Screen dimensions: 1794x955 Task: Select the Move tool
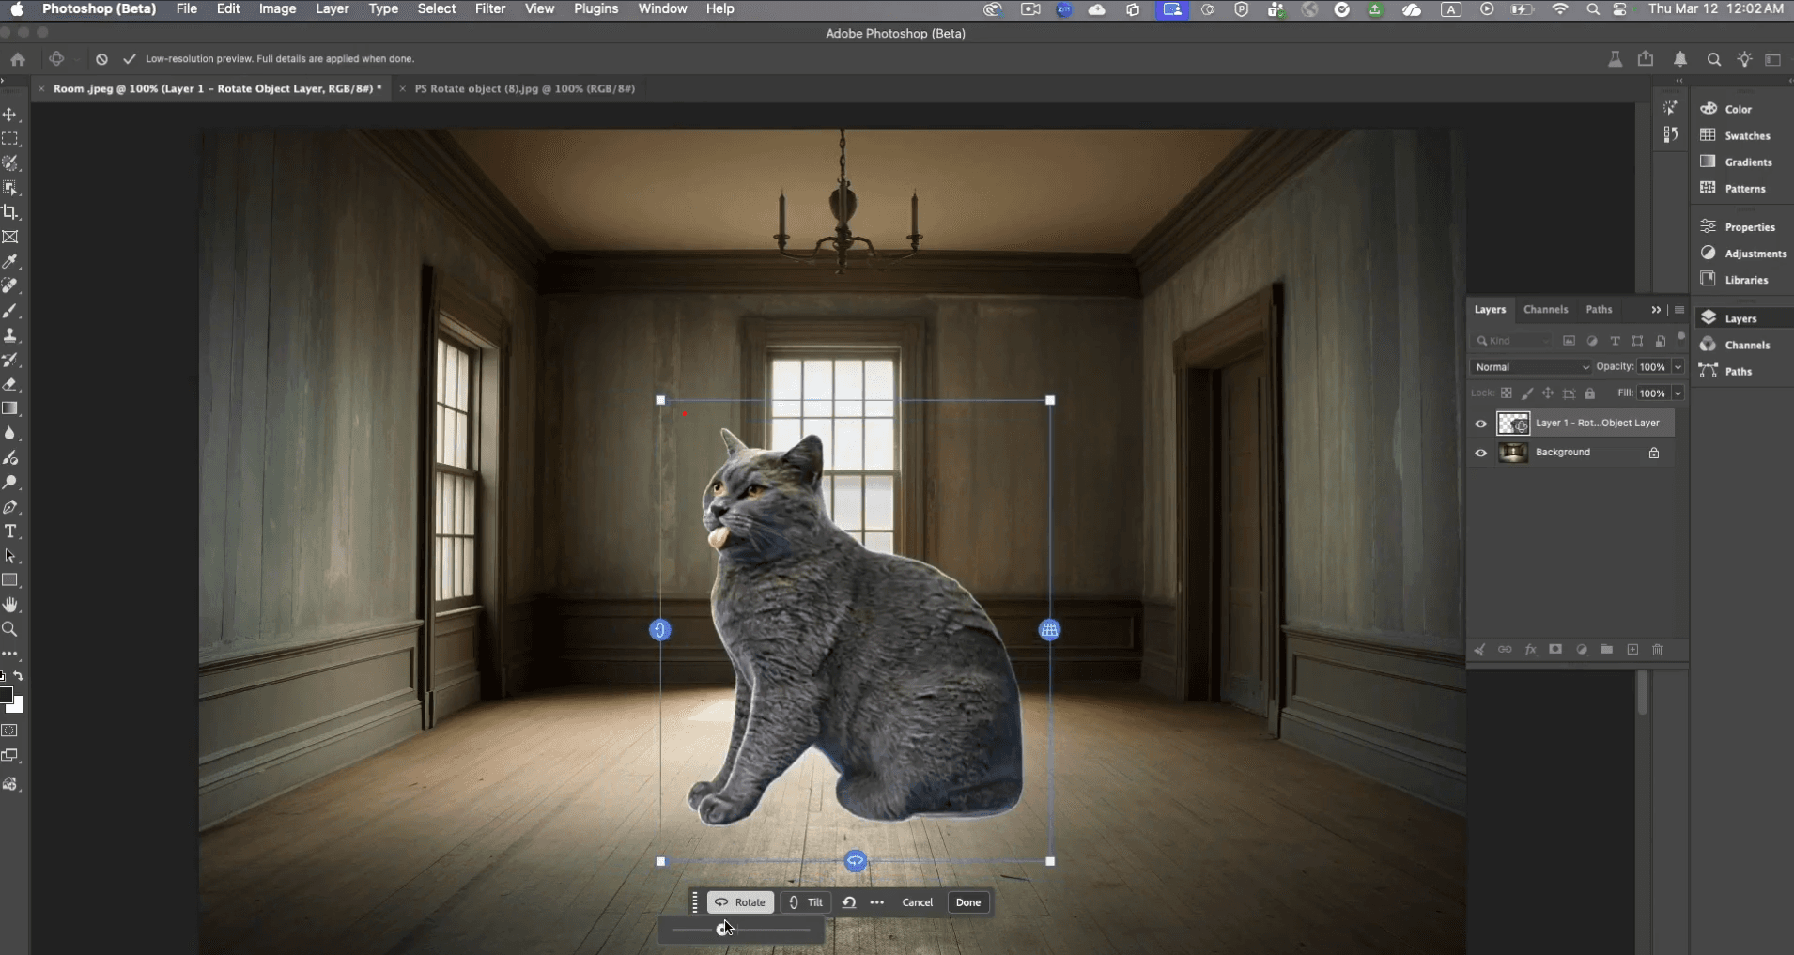tap(10, 114)
